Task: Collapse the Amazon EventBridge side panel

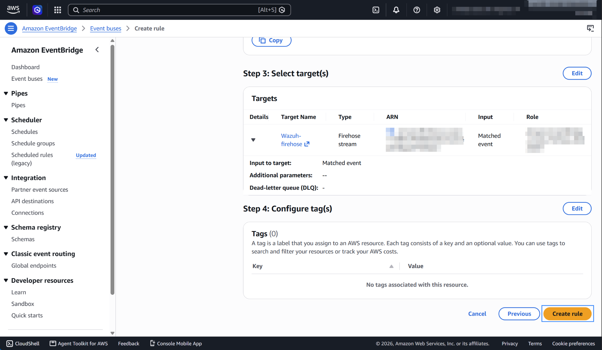Action: (x=97, y=50)
